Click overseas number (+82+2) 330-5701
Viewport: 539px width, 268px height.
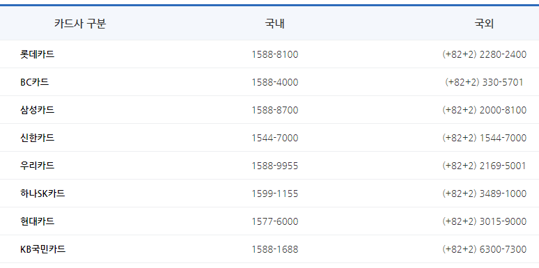pos(484,82)
